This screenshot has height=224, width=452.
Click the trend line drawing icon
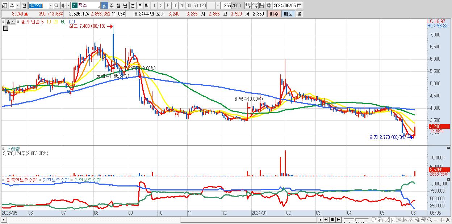point(399,220)
